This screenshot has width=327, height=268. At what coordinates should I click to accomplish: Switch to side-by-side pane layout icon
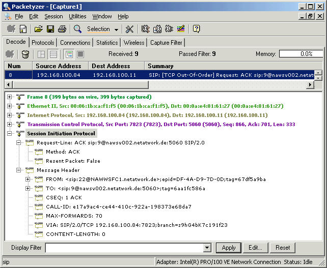click(41, 54)
